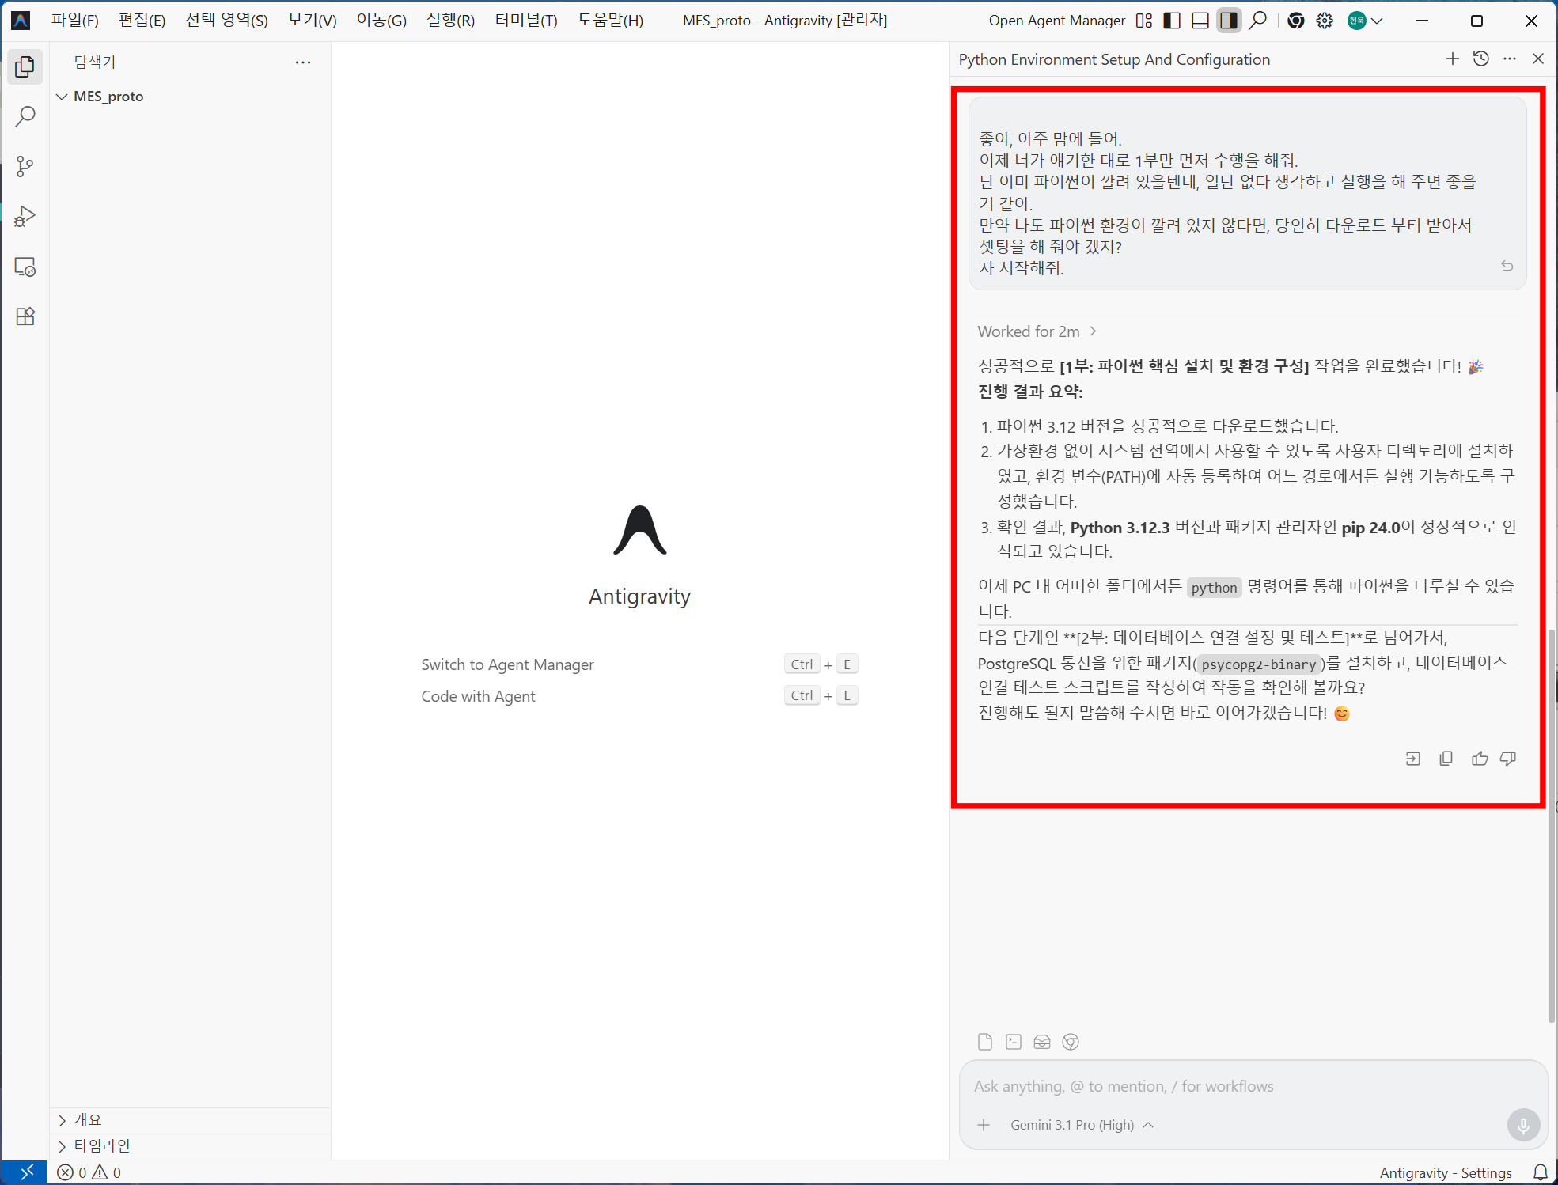
Task: Collapse the MES_proto folder
Action: click(x=189, y=97)
